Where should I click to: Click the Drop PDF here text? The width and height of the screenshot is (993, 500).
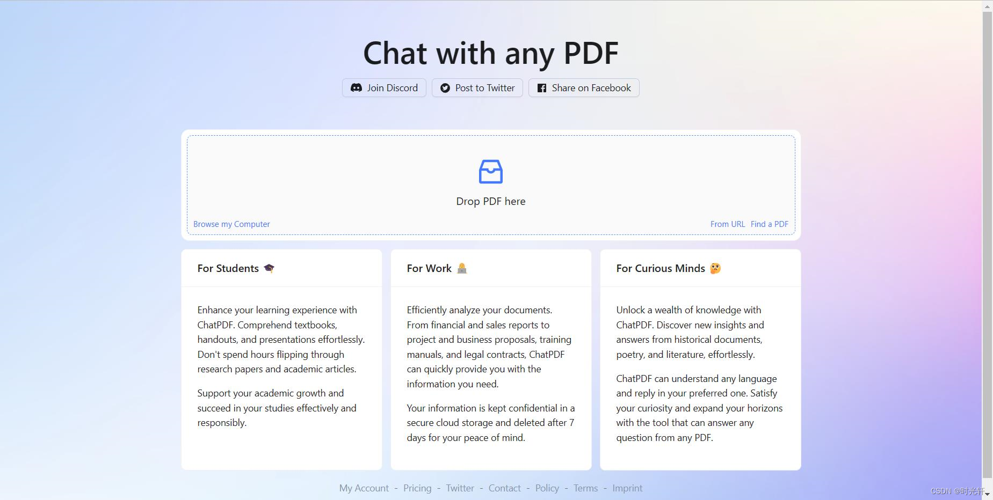pyautogui.click(x=491, y=201)
